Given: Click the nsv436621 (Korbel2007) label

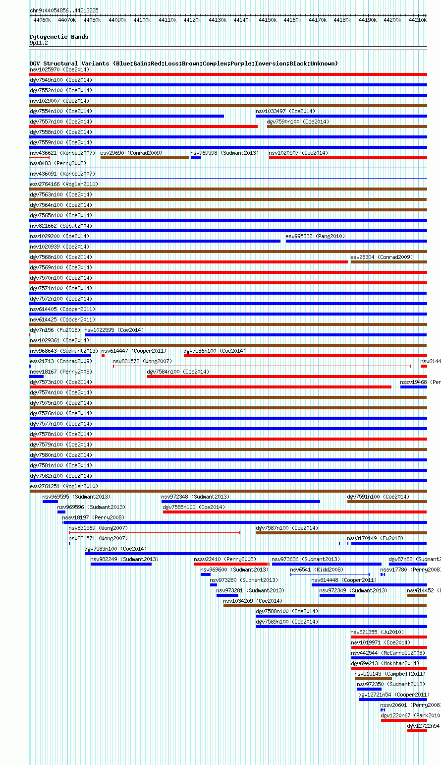Looking at the screenshot, I should pos(62,153).
